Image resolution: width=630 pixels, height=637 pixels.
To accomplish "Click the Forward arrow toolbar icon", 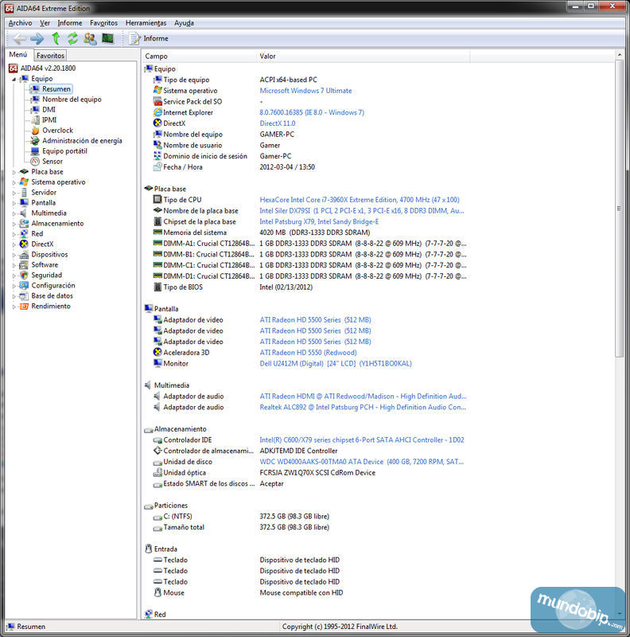I will 37,38.
